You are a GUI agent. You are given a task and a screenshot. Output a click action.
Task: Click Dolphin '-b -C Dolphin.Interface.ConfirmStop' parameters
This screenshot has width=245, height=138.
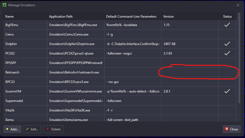point(133,44)
